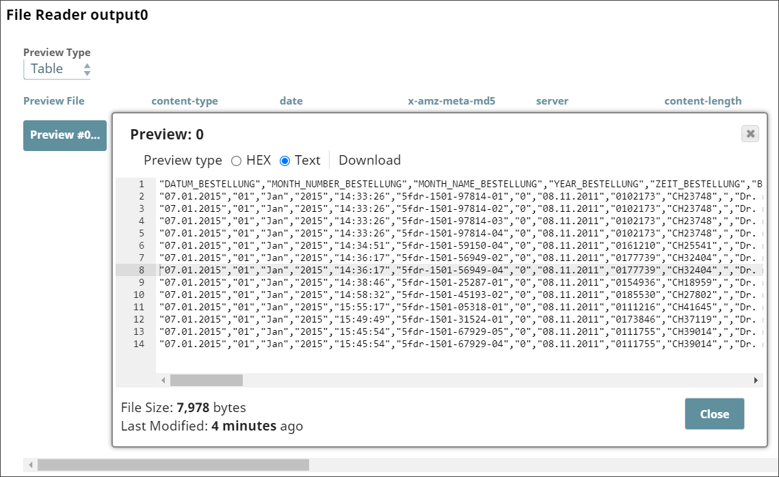779x477 pixels.
Task: Click line number 1 in the preview
Action: tap(140, 185)
